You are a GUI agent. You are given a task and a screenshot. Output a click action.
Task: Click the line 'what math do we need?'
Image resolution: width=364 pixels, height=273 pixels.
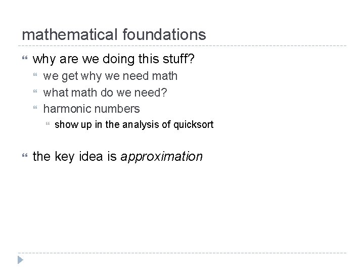pos(105,93)
